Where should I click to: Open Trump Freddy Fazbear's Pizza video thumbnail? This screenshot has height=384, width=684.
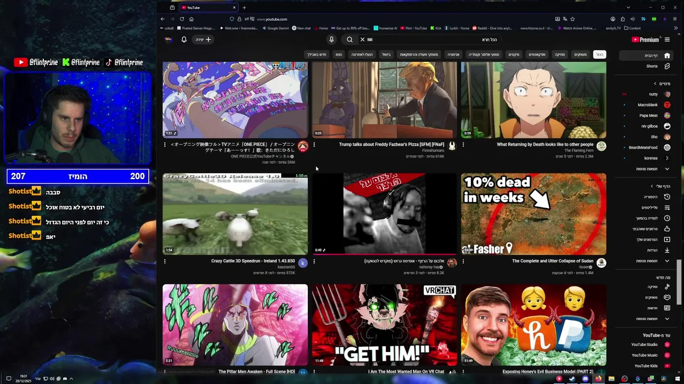(384, 100)
